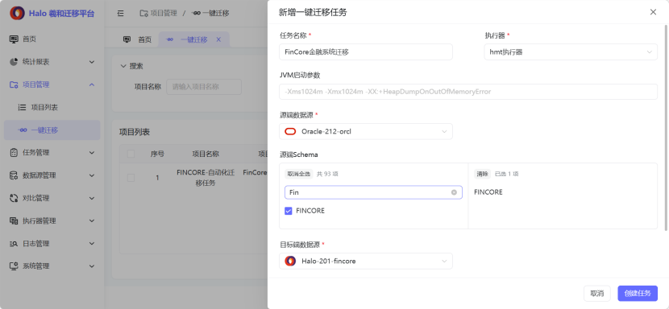Switch to the 首页 tab
The height and width of the screenshot is (309, 669).
pyautogui.click(x=137, y=39)
